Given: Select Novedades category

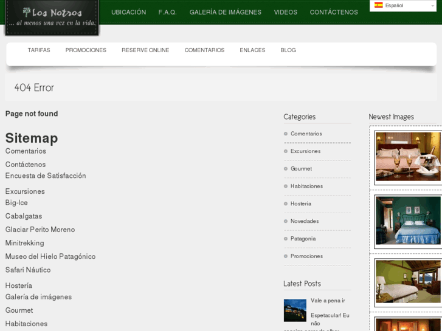Looking at the screenshot, I should [x=305, y=221].
